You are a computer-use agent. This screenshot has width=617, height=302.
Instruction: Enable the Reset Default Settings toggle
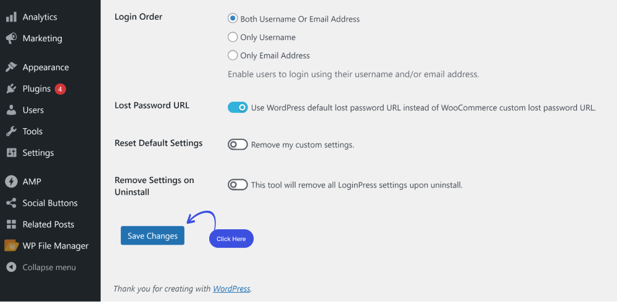(x=238, y=145)
